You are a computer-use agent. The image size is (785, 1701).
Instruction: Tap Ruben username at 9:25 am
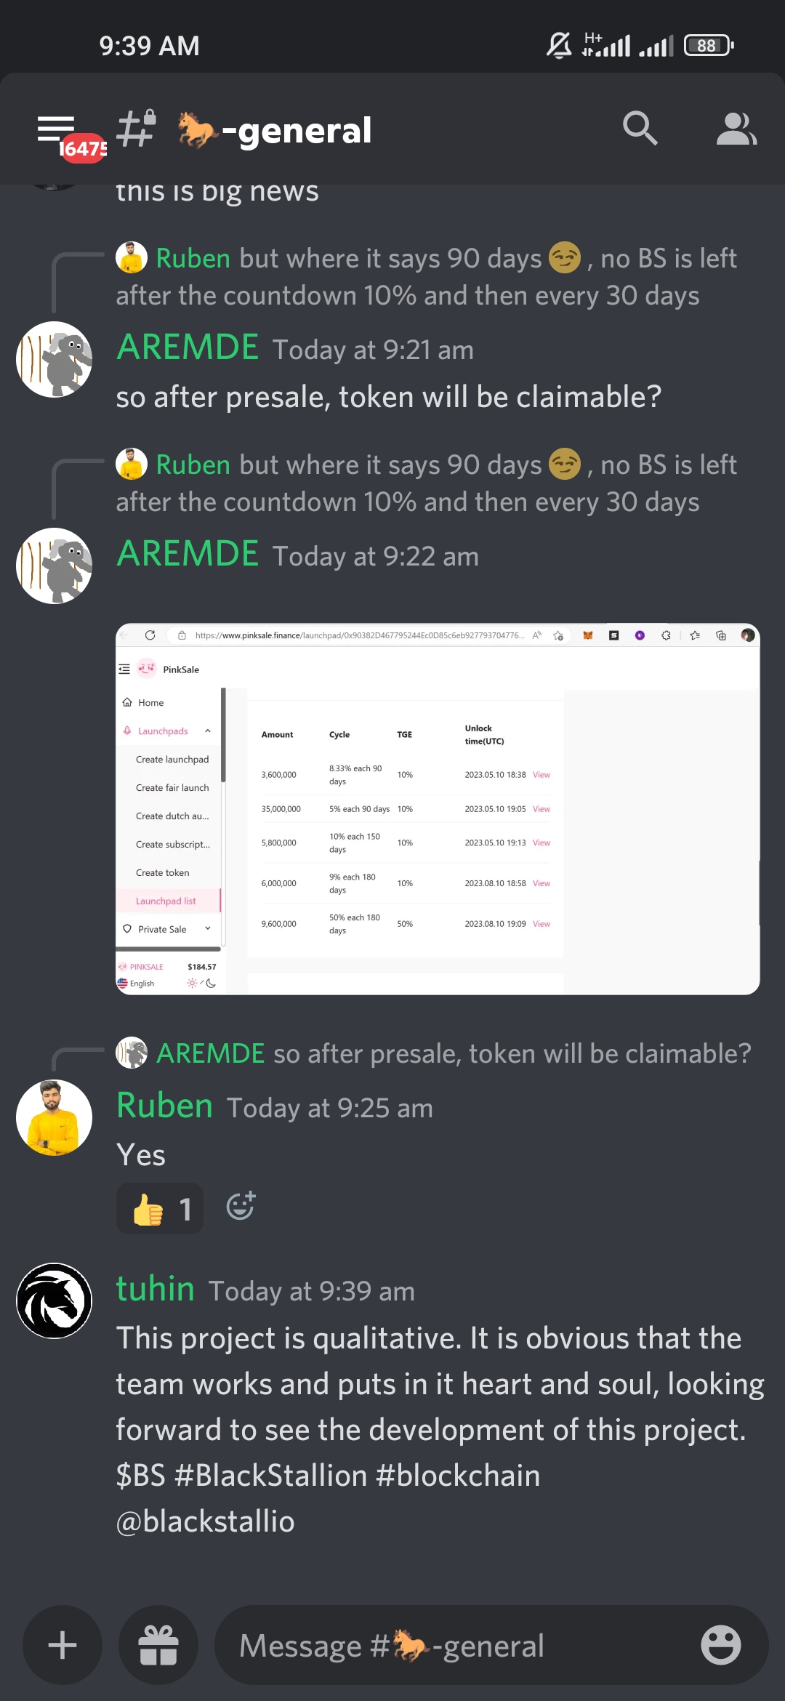coord(164,1106)
